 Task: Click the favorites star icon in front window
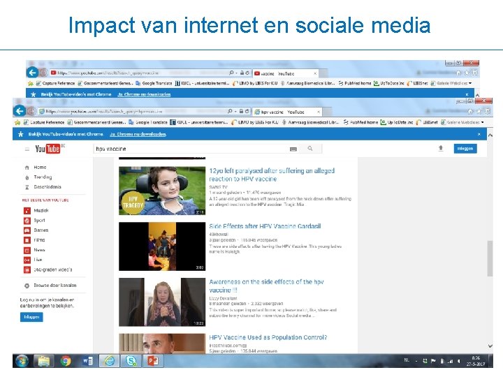pyautogui.click(x=479, y=111)
